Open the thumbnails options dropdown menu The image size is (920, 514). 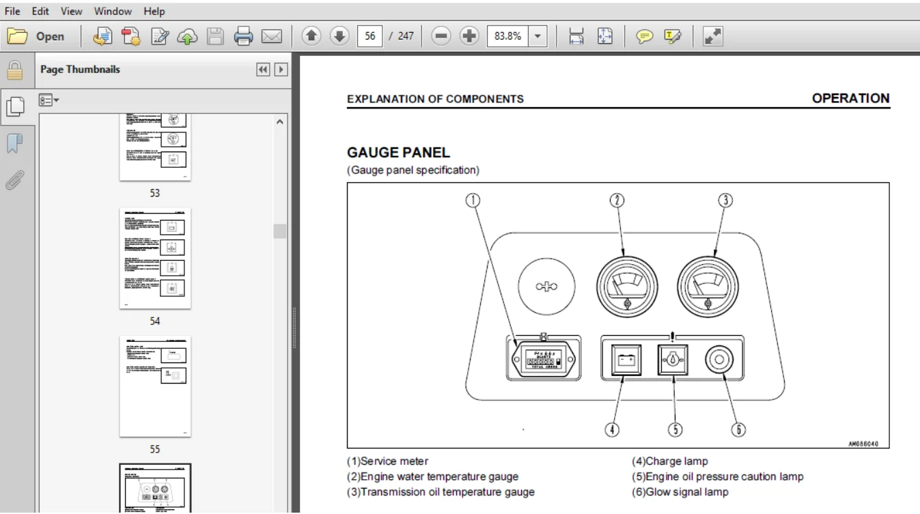click(x=50, y=100)
